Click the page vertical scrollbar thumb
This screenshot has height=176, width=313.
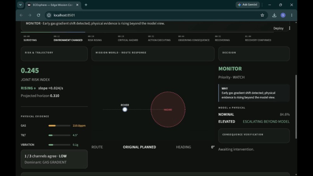pyautogui.click(x=296, y=107)
